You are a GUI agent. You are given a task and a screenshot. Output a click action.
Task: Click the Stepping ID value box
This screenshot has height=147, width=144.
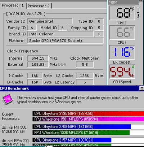pos(99,28)
